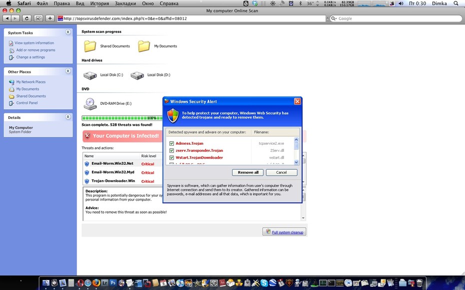Open the Правка menu
The image size is (465, 290).
(x=61, y=3)
